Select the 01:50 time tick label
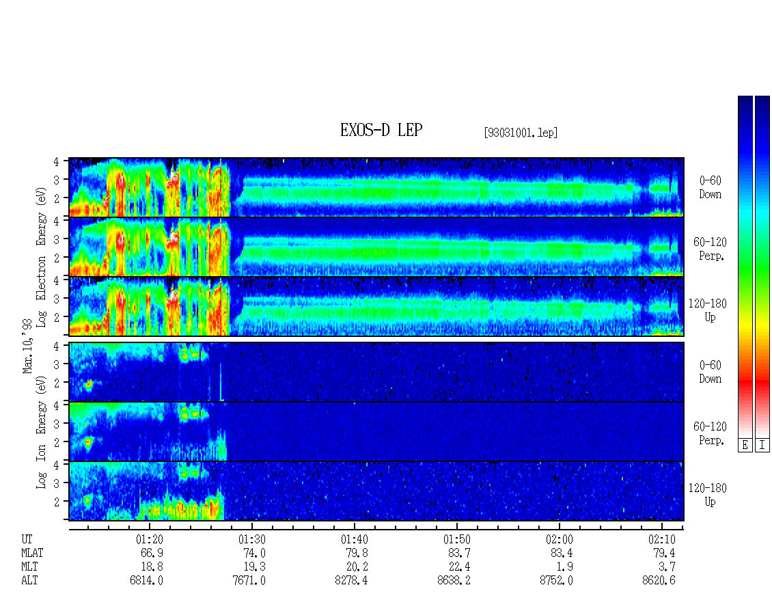The height and width of the screenshot is (598, 772). [457, 539]
